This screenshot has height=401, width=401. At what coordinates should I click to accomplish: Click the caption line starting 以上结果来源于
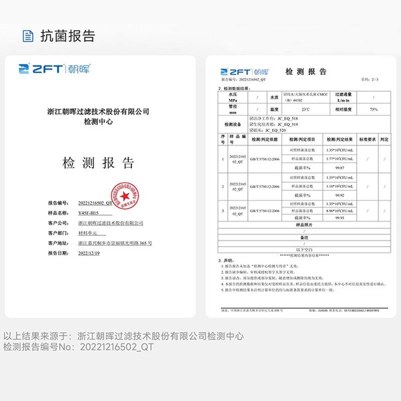123,336
